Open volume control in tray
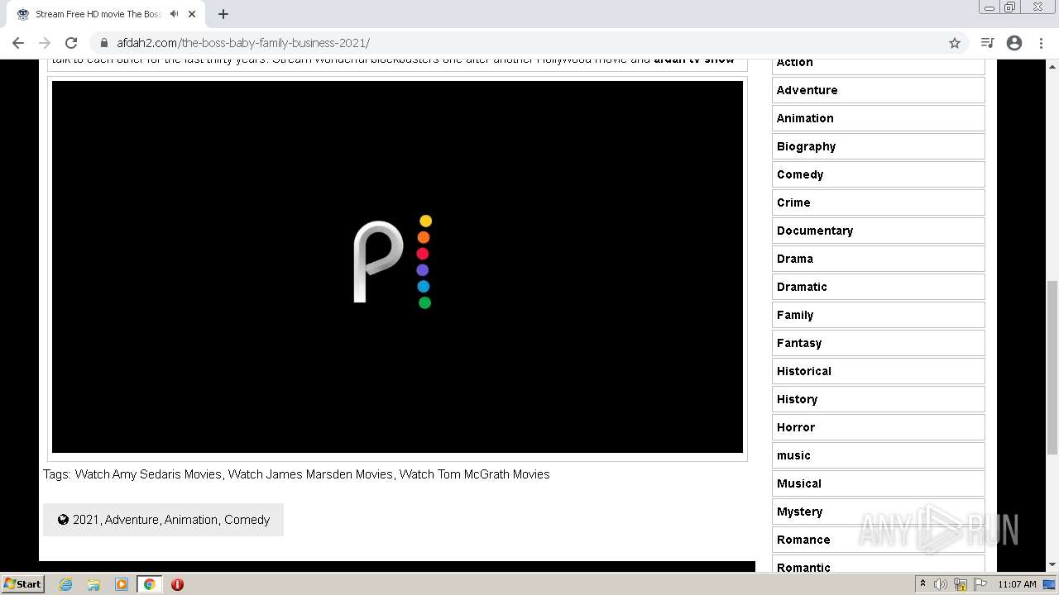This screenshot has width=1059, height=595. tap(941, 584)
